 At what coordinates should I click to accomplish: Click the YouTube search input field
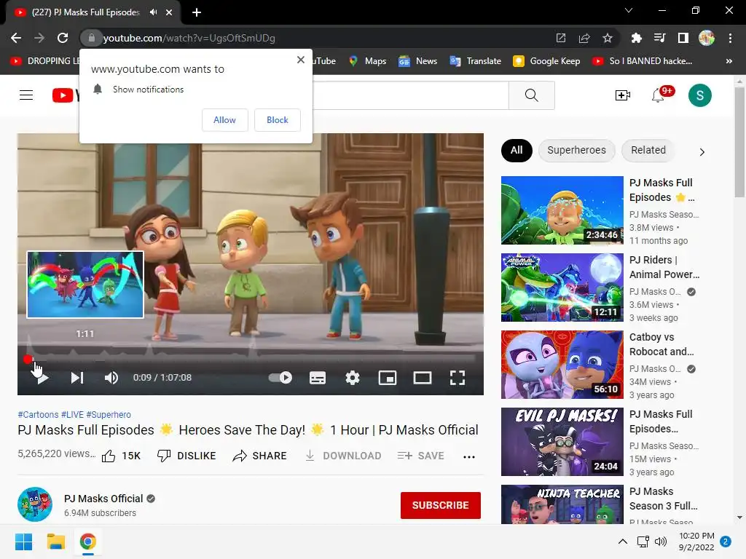(x=410, y=95)
